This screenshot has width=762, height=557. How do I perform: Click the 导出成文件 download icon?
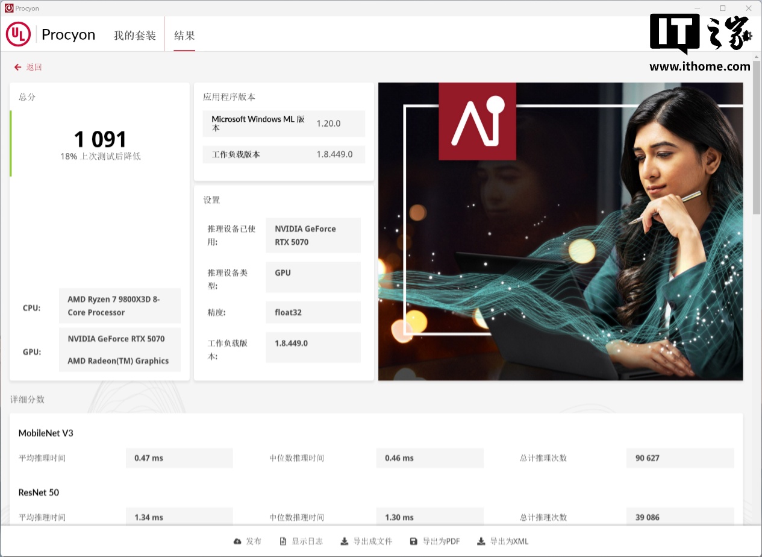(x=344, y=541)
